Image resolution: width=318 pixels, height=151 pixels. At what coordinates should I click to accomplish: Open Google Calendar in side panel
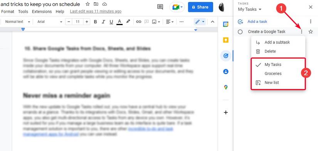(226, 24)
